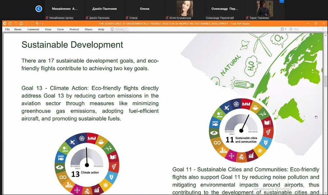Click '11 Sustainable cities and communities' wheel label
Image resolution: width=328 pixels, height=195 pixels.
pos(241,139)
